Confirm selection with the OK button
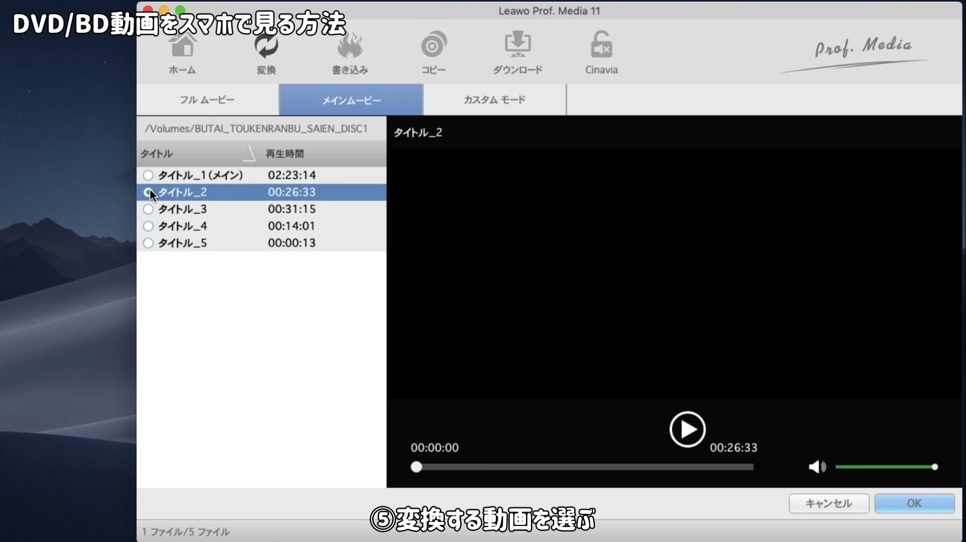The image size is (966, 542). click(x=914, y=503)
